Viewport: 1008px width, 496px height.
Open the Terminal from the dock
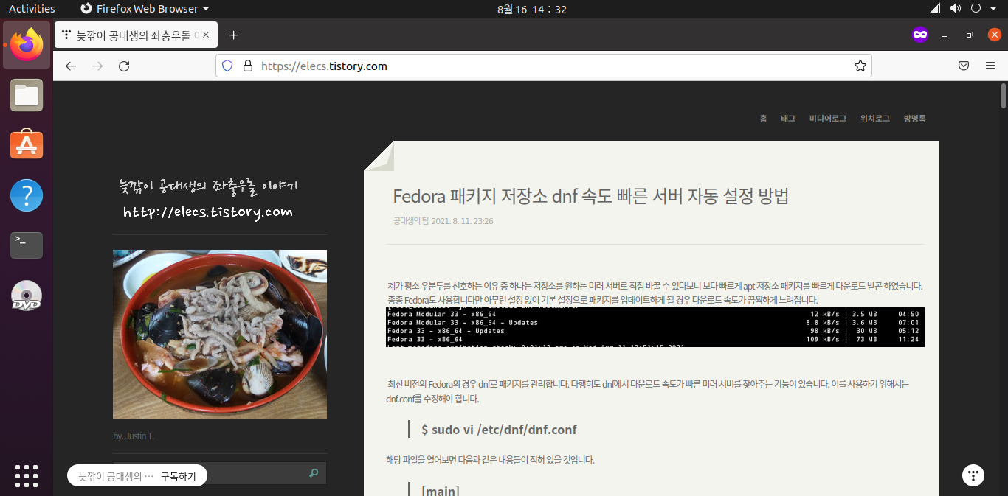[x=27, y=245]
